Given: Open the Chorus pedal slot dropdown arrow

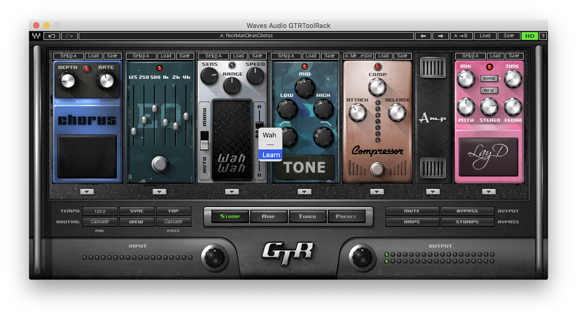Looking at the screenshot, I should pyautogui.click(x=87, y=192).
